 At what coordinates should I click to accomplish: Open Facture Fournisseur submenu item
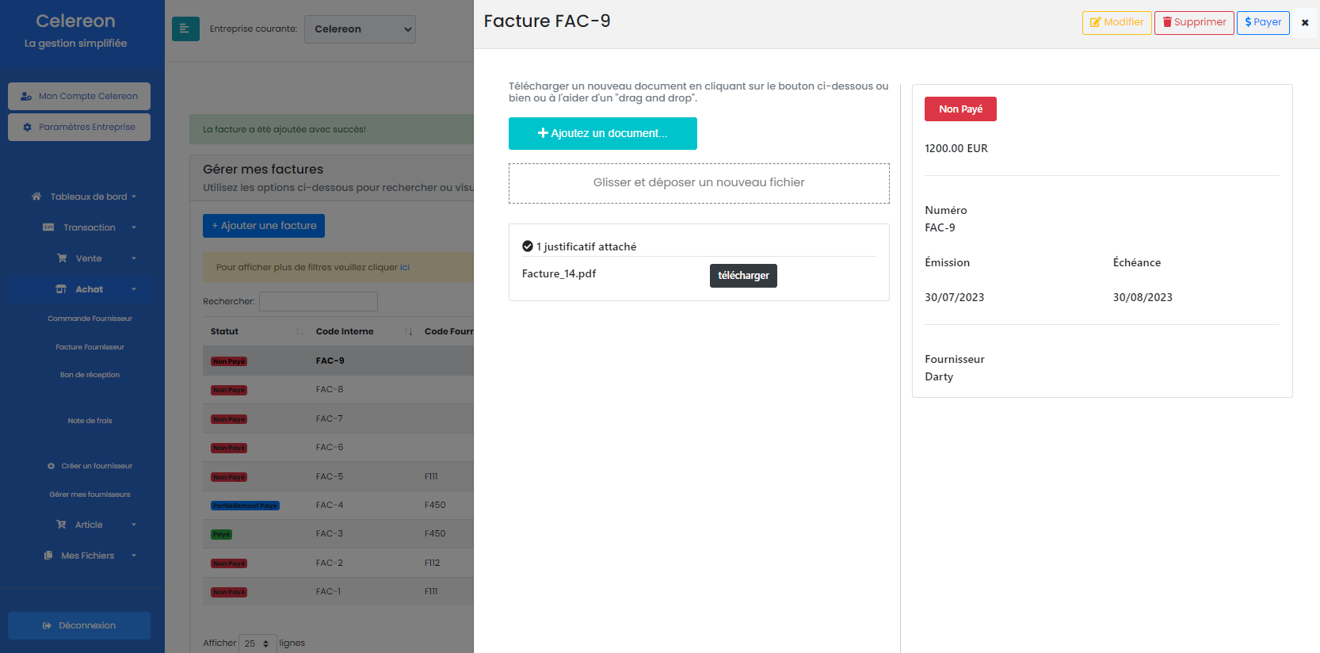pos(90,347)
